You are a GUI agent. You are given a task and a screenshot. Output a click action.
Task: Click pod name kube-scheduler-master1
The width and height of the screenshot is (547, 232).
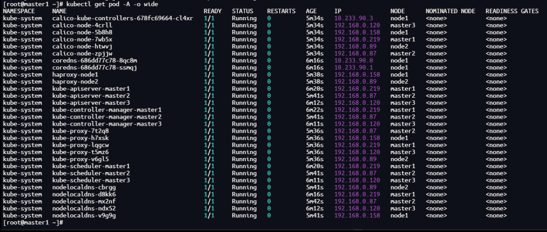tap(91, 166)
